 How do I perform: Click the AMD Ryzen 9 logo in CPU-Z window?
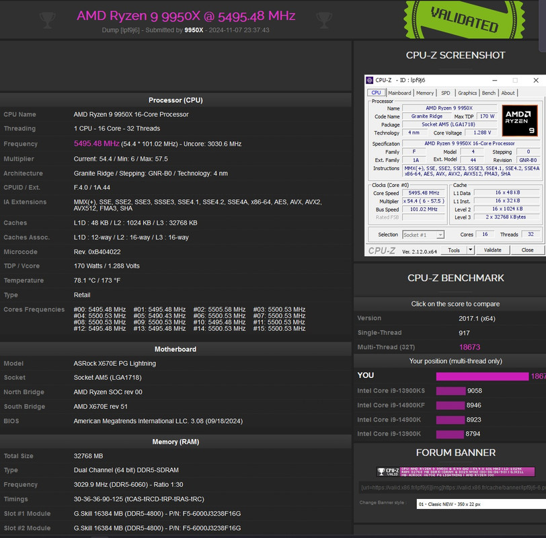pyautogui.click(x=519, y=120)
